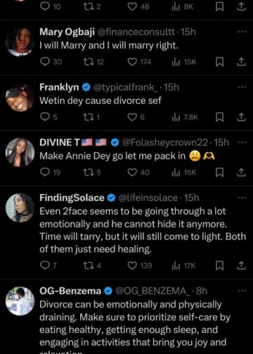This screenshot has width=253, height=354.
Task: Reply to Mary Ogbaji's tweet
Action: tap(51, 62)
